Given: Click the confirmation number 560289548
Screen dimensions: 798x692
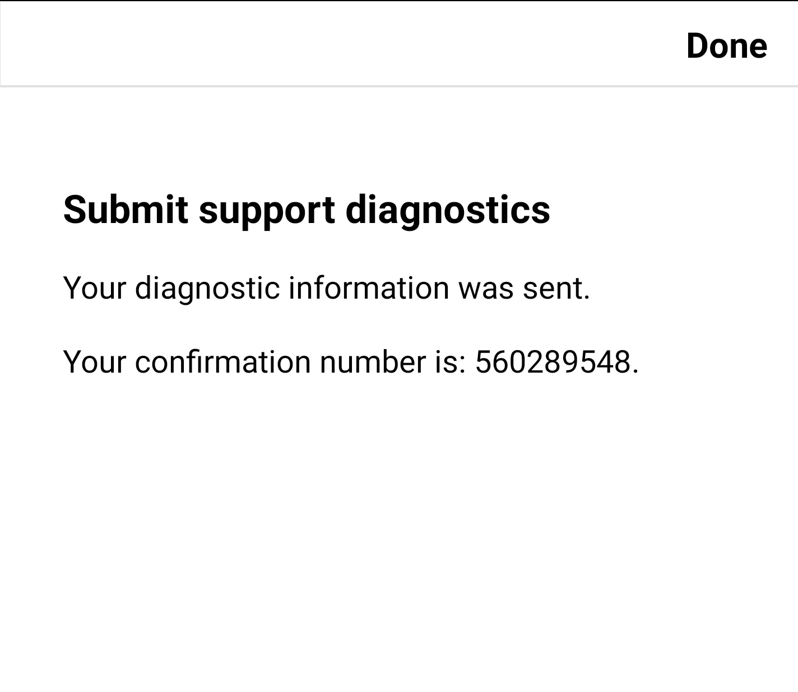Looking at the screenshot, I should pyautogui.click(x=556, y=363).
